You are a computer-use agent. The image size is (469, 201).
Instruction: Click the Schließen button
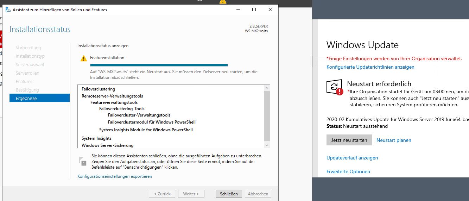(x=229, y=194)
